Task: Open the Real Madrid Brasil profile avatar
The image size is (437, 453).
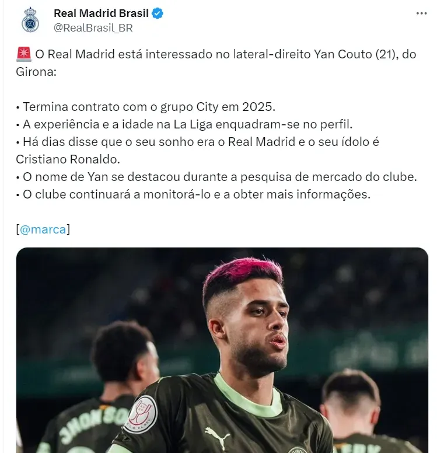Action: pos(30,20)
